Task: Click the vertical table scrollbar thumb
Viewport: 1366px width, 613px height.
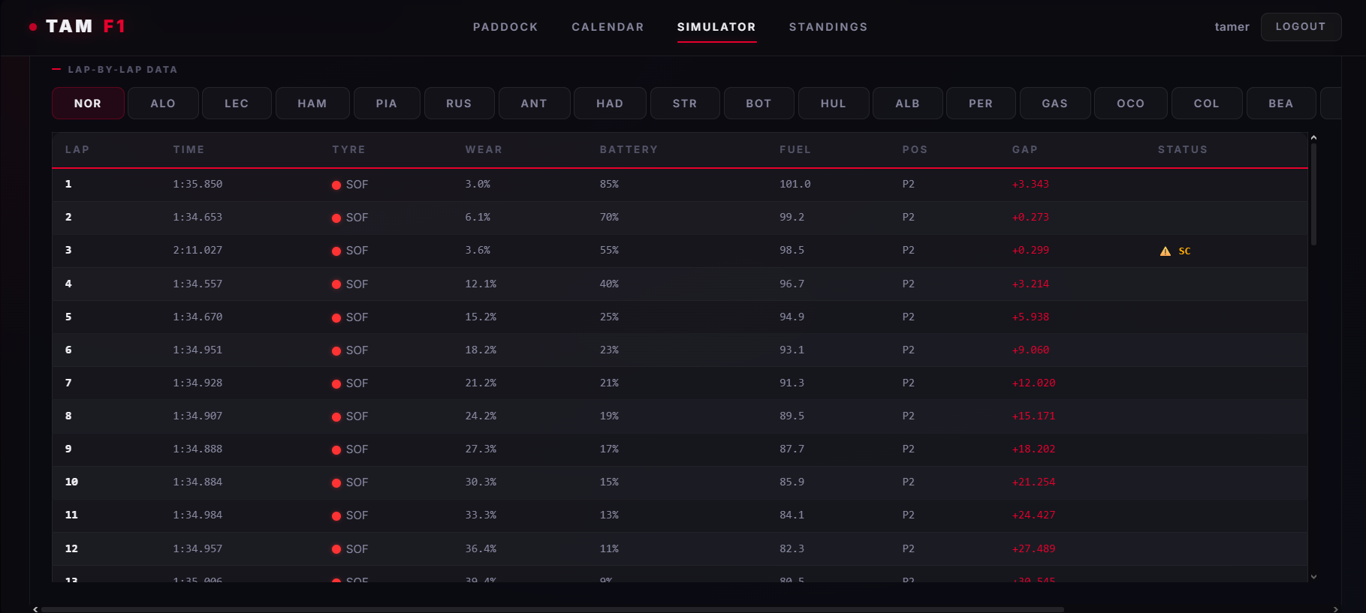Action: click(x=1313, y=194)
